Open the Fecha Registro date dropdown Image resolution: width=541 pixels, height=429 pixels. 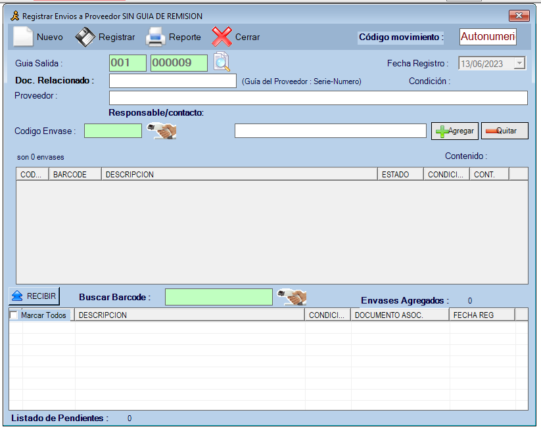coord(519,64)
